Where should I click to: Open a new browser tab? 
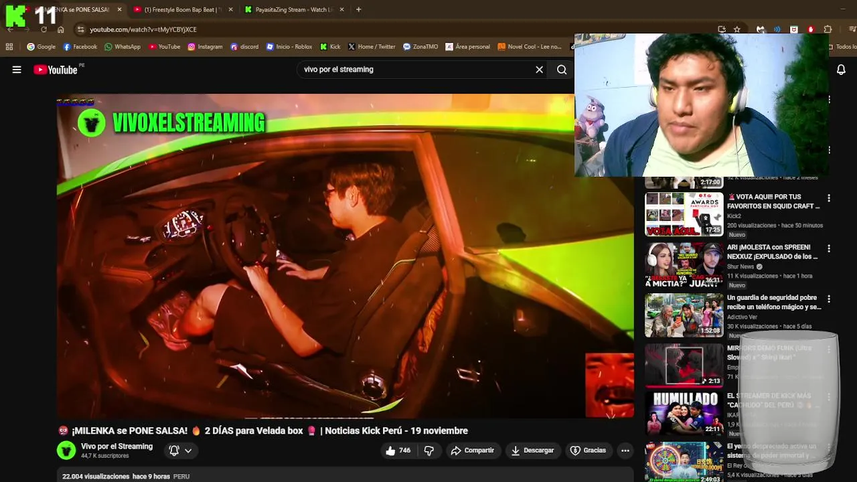(x=358, y=9)
